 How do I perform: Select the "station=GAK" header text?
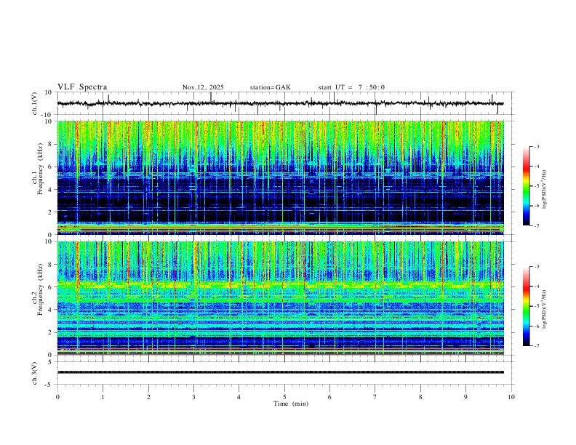coord(270,87)
